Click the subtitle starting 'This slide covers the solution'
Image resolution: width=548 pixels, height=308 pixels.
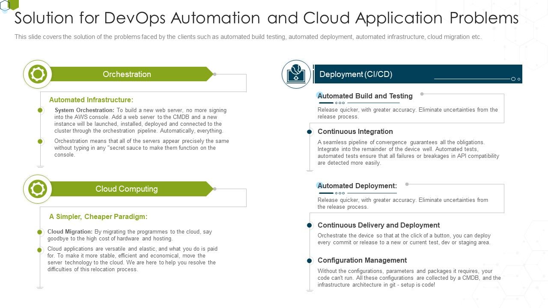pos(248,37)
